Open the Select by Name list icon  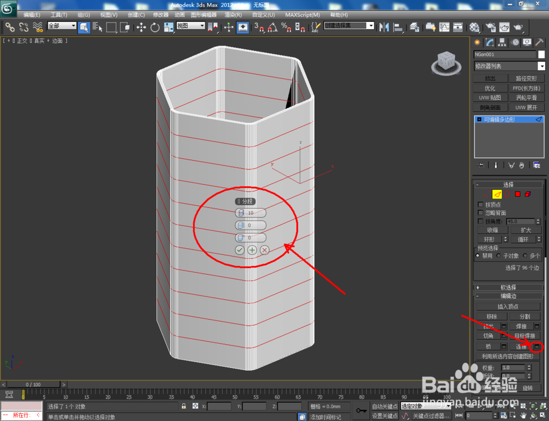97,27
